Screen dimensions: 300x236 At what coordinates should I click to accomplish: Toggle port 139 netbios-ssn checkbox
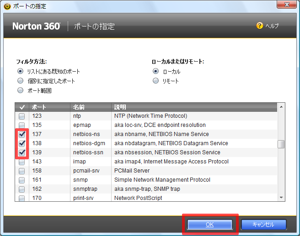(22, 152)
